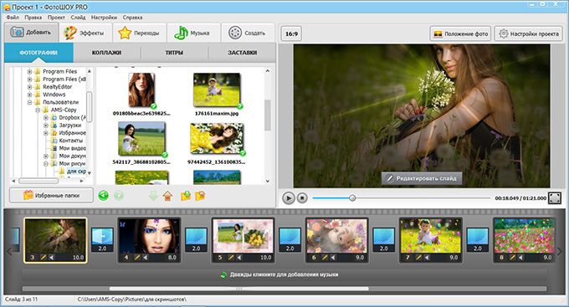The width and height of the screenshot is (569, 307).
Task: Click the preview playback position slider handle
Action: pyautogui.click(x=352, y=198)
